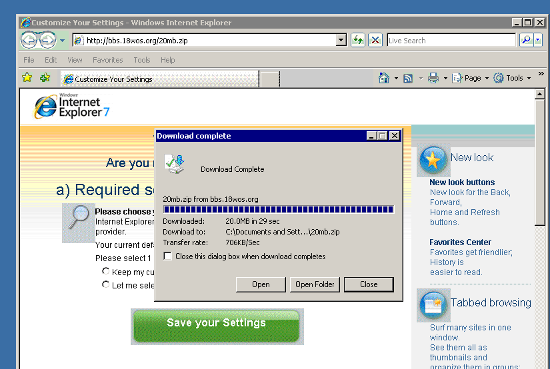Click the Open Folder button
Viewport: 550px width, 369px height.
pyautogui.click(x=315, y=284)
